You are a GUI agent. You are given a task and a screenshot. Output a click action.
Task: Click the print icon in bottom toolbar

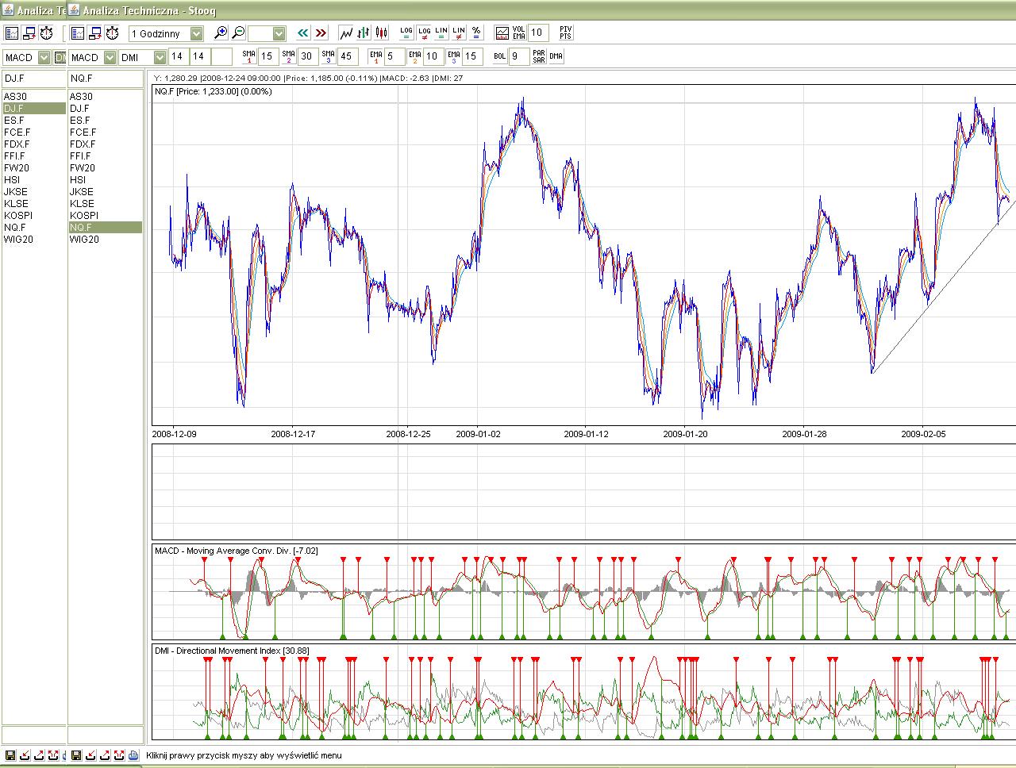(x=133, y=755)
